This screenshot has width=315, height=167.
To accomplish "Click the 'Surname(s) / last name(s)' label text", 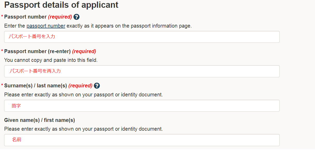I will tap(36, 86).
